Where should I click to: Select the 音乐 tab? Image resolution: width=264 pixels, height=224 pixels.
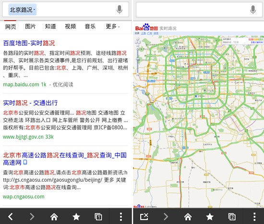(90, 26)
